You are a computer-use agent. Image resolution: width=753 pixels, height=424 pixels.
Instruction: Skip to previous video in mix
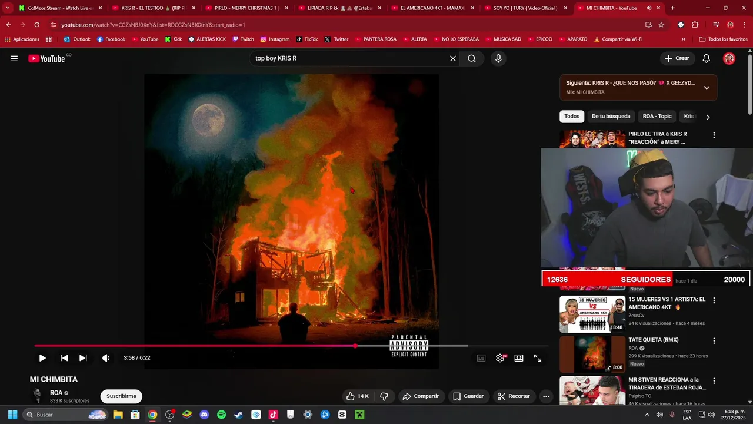pos(64,357)
